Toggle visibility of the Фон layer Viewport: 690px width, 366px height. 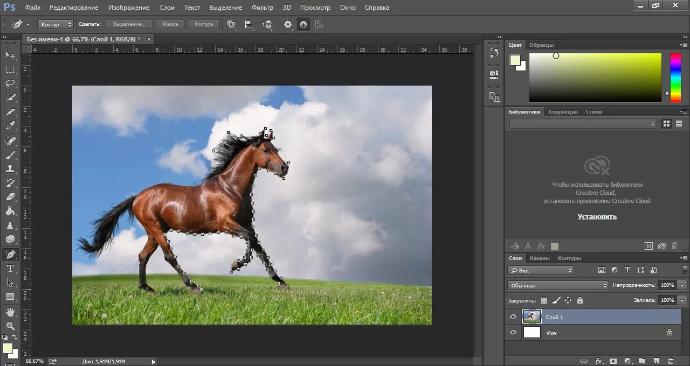[513, 333]
